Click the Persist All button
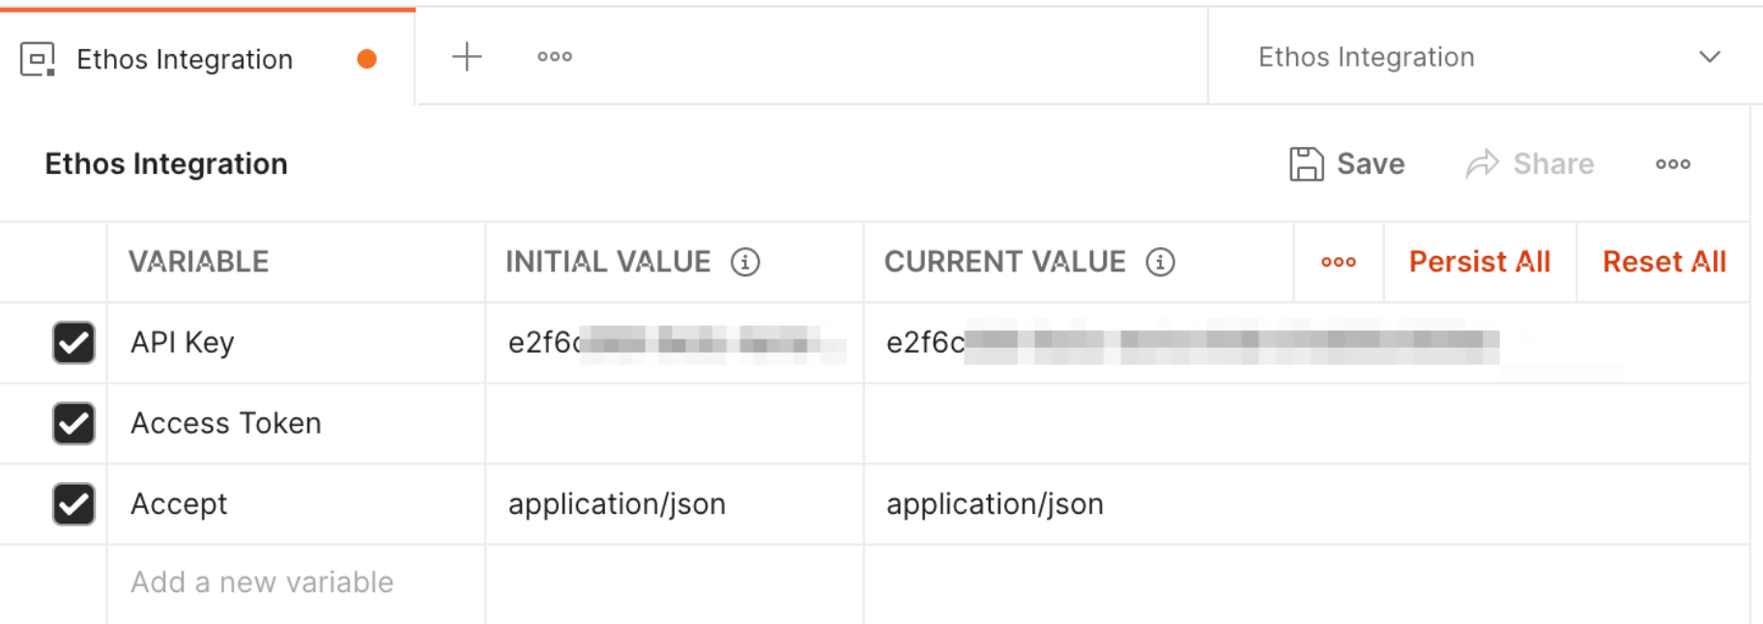 (x=1480, y=262)
